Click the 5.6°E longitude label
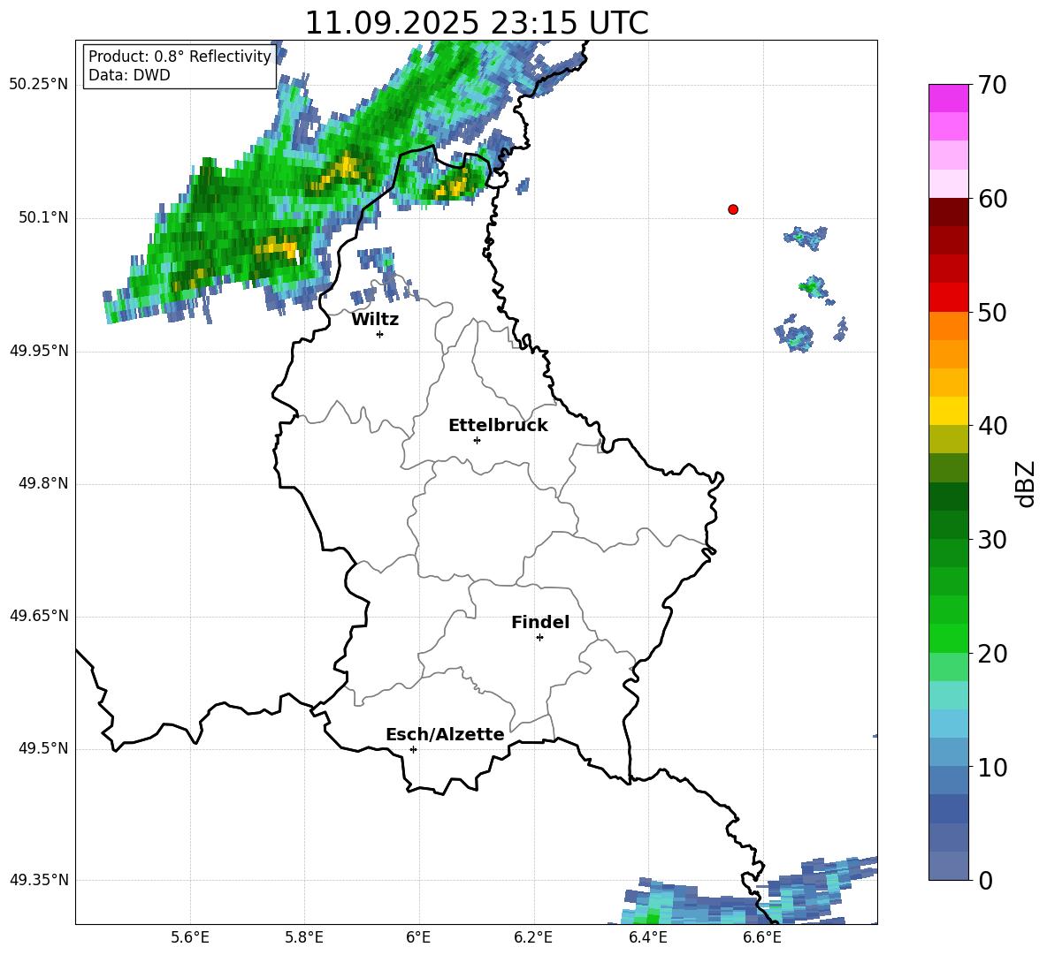The height and width of the screenshot is (955, 1047). click(190, 937)
